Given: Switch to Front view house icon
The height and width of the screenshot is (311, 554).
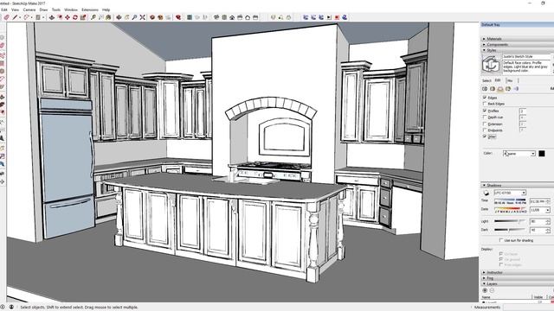Looking at the screenshot, I should coord(232,17).
